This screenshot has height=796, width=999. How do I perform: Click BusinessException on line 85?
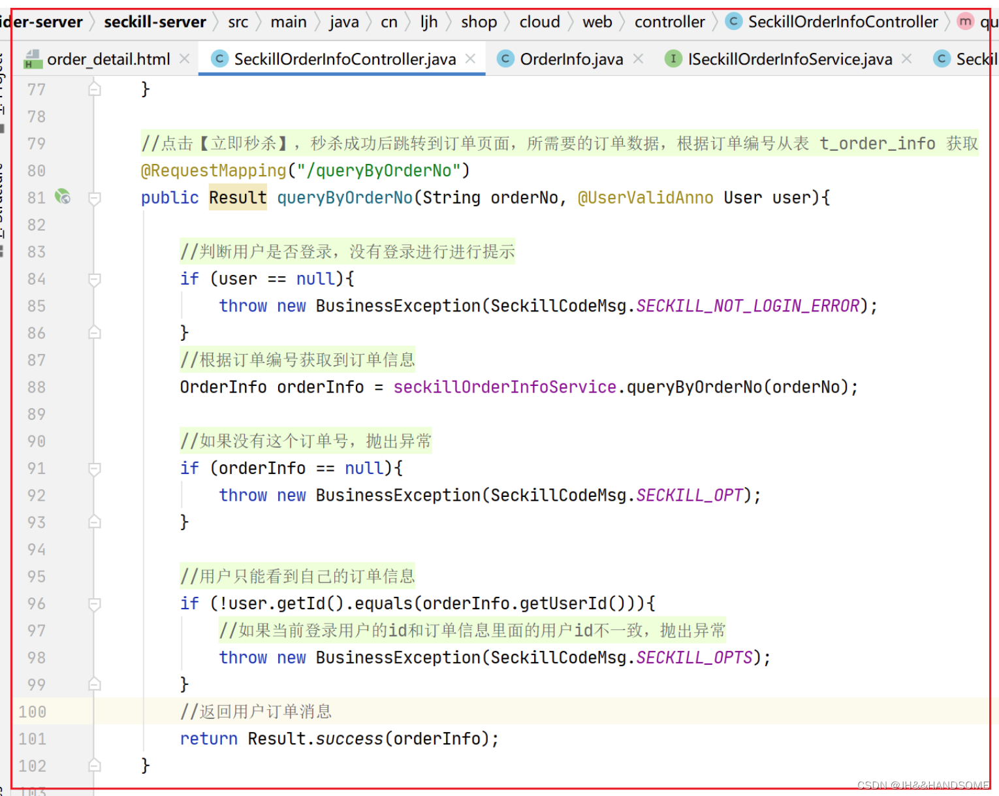coord(398,306)
